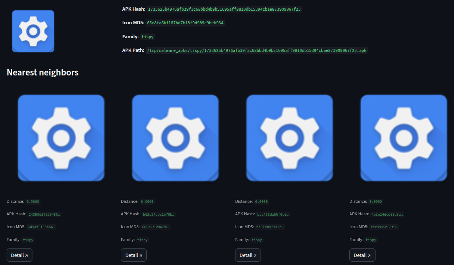The width and height of the screenshot is (454, 265).
Task: Select the full APK Hash 1733625b4976 value
Action: pos(224,9)
